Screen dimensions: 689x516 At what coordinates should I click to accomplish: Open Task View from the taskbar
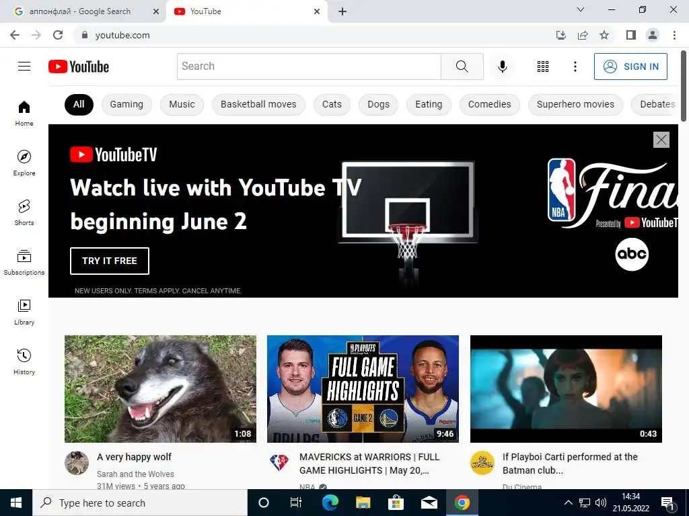coord(296,503)
